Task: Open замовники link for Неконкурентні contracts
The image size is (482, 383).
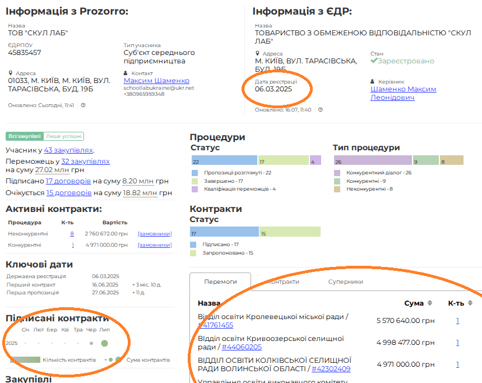Action: tap(155, 233)
